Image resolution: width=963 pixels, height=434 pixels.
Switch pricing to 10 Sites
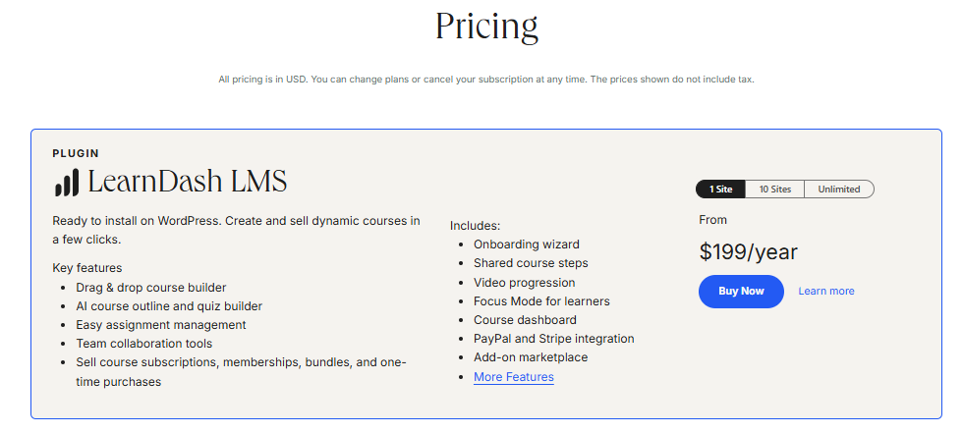click(x=775, y=190)
